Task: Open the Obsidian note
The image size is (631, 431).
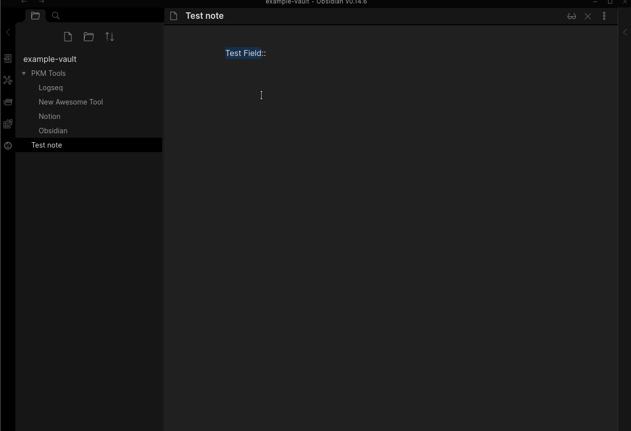Action: pos(53,131)
